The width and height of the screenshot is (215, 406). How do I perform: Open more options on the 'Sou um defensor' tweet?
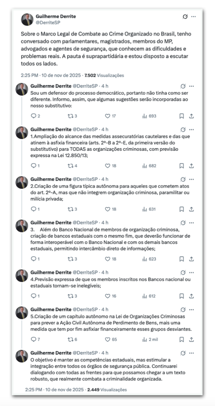pyautogui.click(x=191, y=86)
